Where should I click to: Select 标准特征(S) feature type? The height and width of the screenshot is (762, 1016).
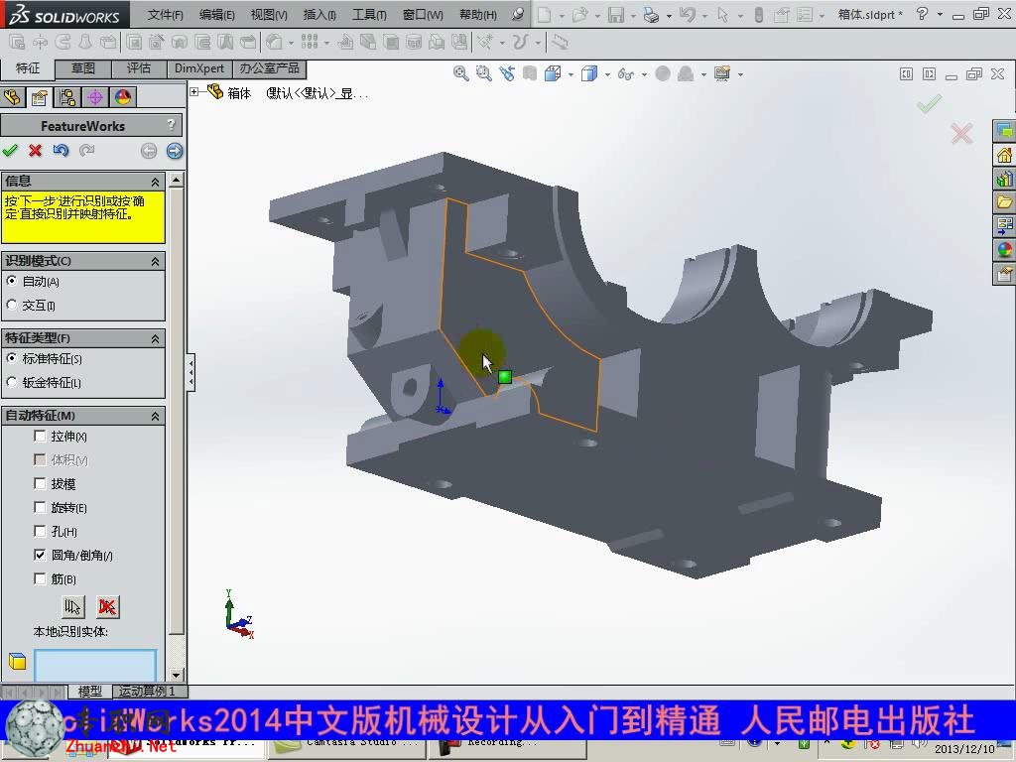(x=11, y=358)
